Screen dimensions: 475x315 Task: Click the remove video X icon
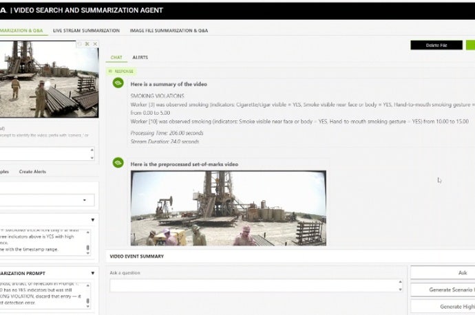coord(94,43)
